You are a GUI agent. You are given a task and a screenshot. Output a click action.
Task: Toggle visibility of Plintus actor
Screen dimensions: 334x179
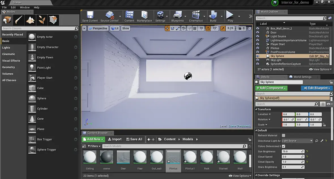pyautogui.click(x=258, y=48)
